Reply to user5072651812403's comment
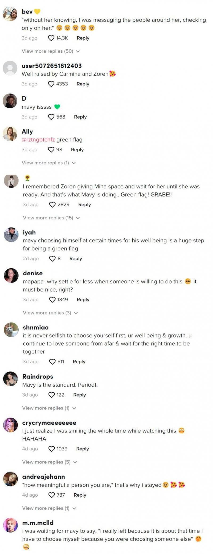 coord(83,84)
